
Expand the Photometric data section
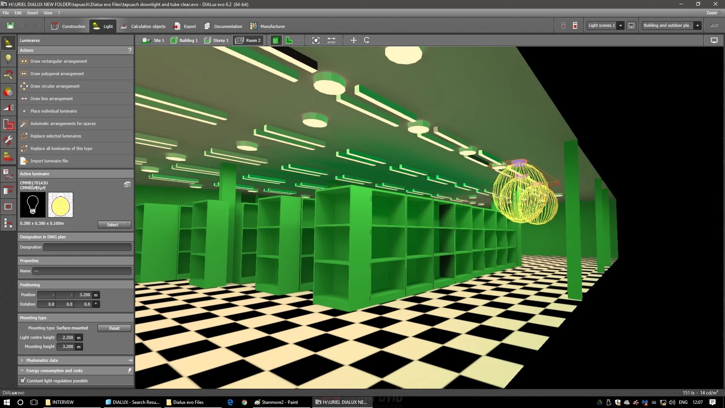click(22, 360)
